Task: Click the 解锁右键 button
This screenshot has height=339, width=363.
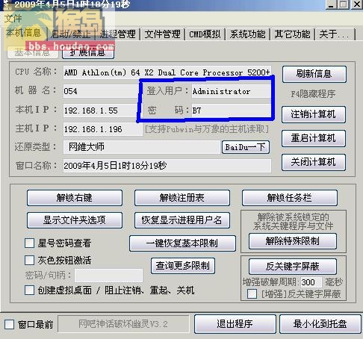Action: [x=75, y=198]
